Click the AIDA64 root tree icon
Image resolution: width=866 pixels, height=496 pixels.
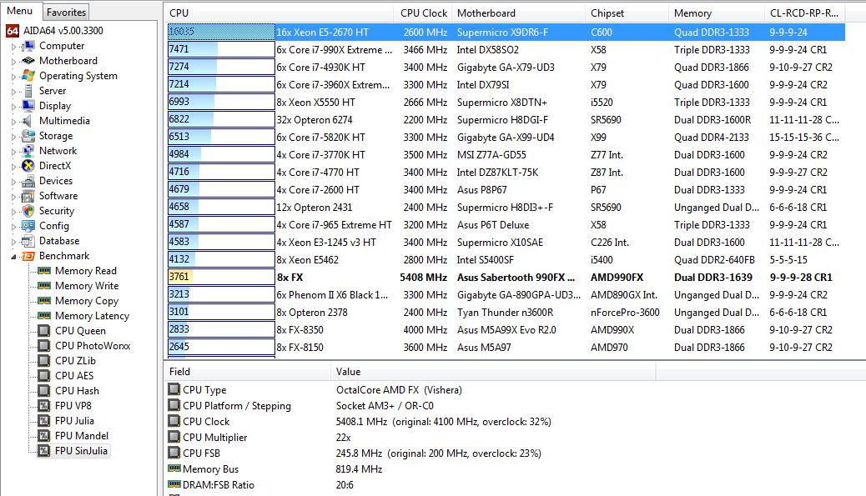(13, 31)
